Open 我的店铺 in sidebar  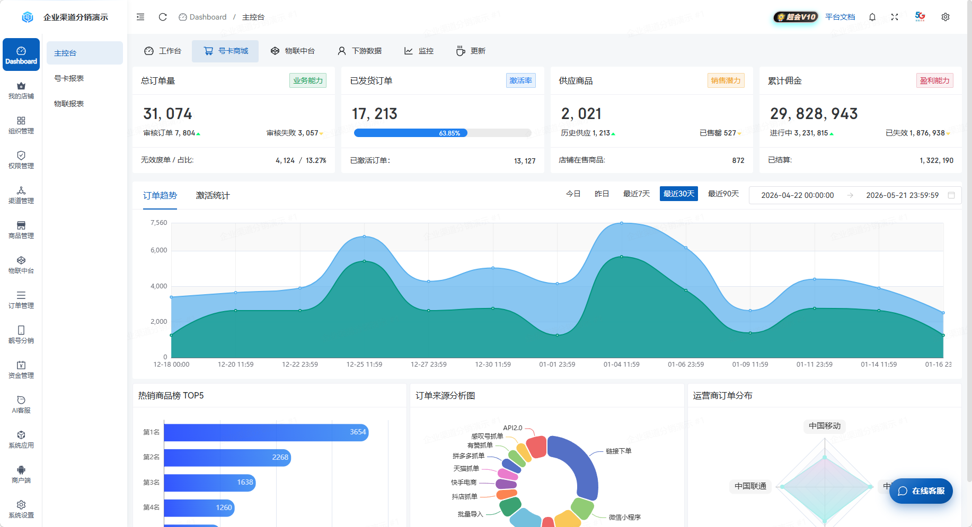21,90
